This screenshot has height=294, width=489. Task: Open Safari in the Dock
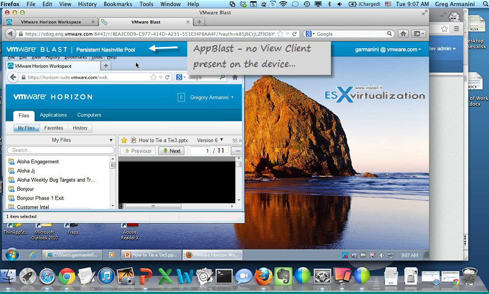[47, 276]
